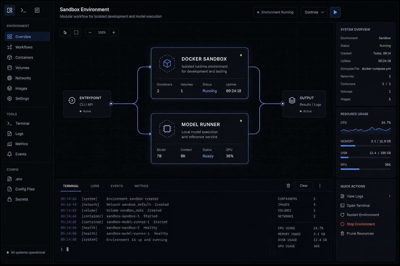The width and height of the screenshot is (400, 266).
Task: Open Metrics chart item
Action: tap(27, 144)
